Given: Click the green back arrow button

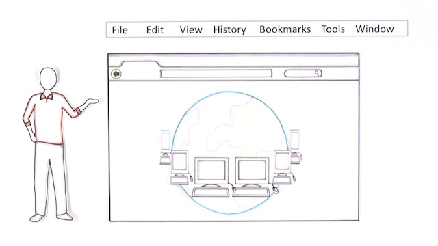Looking at the screenshot, I should [116, 74].
